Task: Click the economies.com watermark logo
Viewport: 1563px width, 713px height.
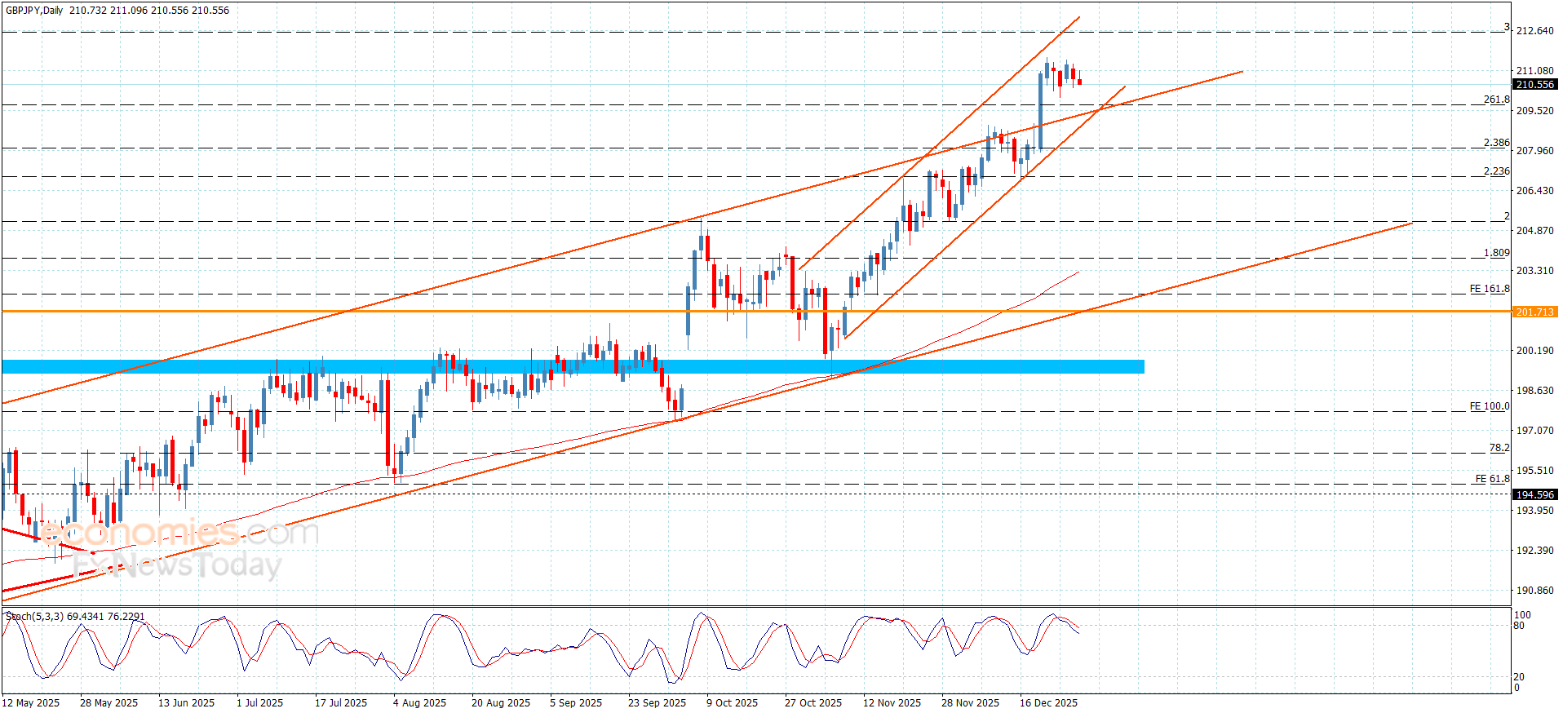Action: point(179,534)
